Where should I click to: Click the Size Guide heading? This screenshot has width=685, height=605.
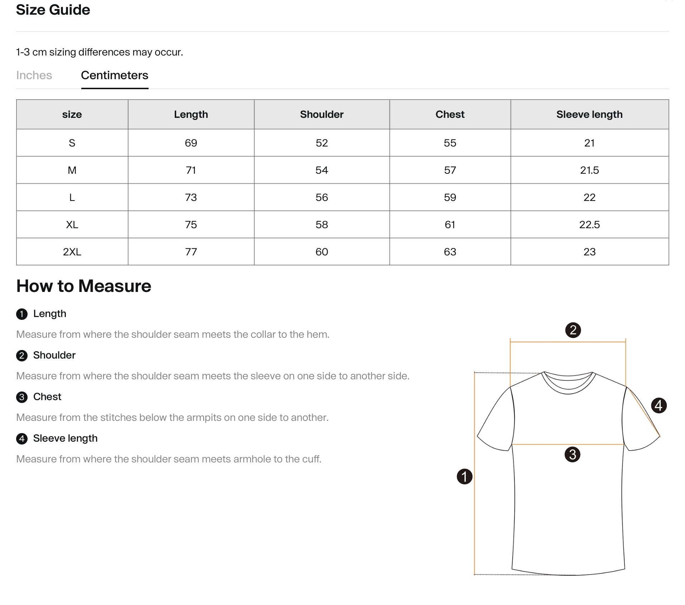pos(52,10)
